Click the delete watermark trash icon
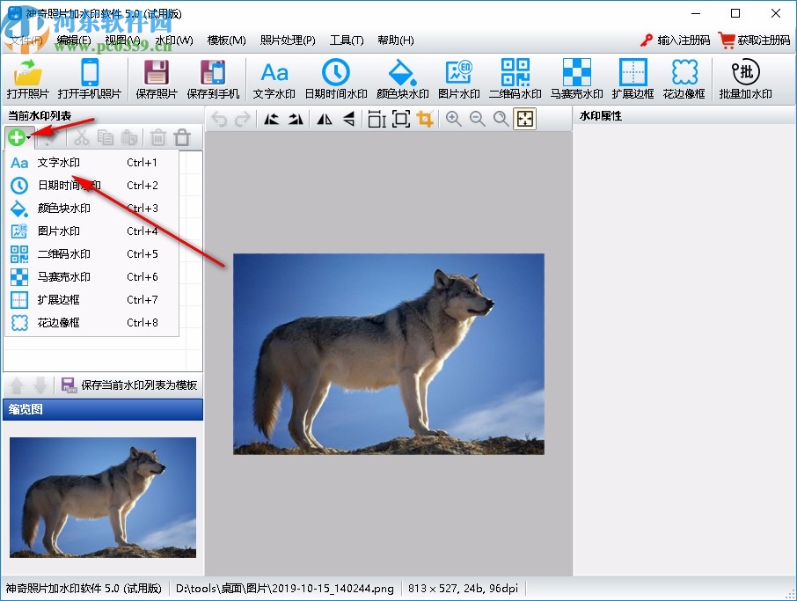The width and height of the screenshot is (797, 601). point(158,136)
